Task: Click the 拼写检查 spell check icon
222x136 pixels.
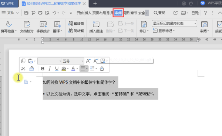Action: click(9, 24)
